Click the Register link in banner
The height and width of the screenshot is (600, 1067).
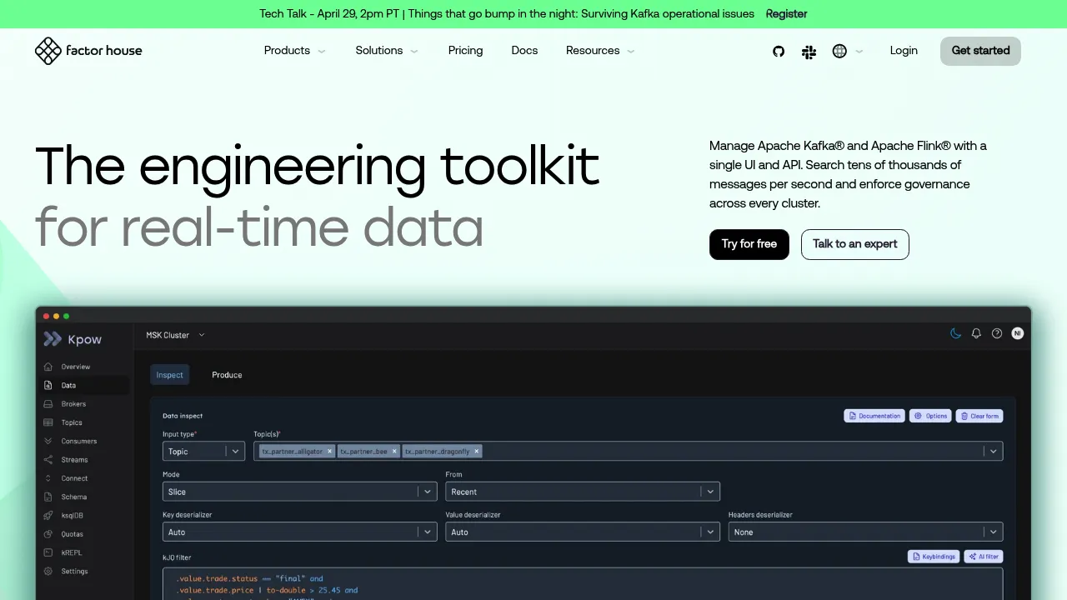coord(786,14)
